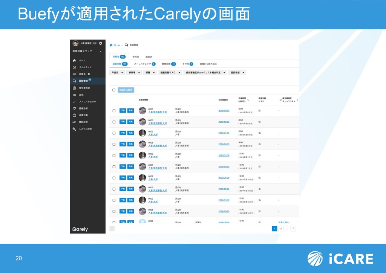Expand the 産業保健スタッフ role dropdown
This screenshot has width=386, height=273.
[87, 51]
